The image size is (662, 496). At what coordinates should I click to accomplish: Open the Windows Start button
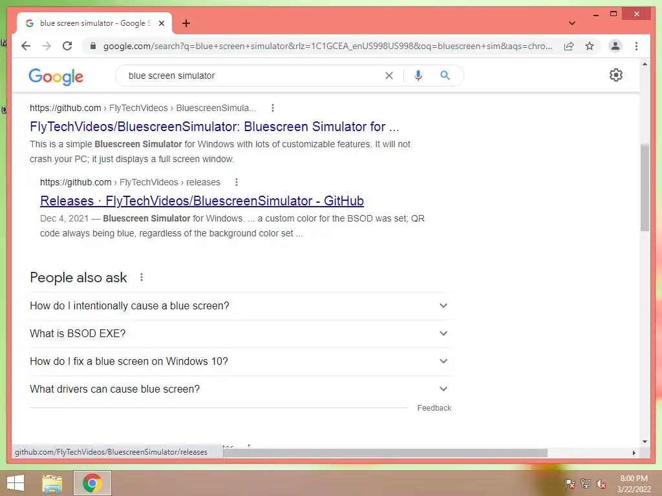(x=16, y=483)
